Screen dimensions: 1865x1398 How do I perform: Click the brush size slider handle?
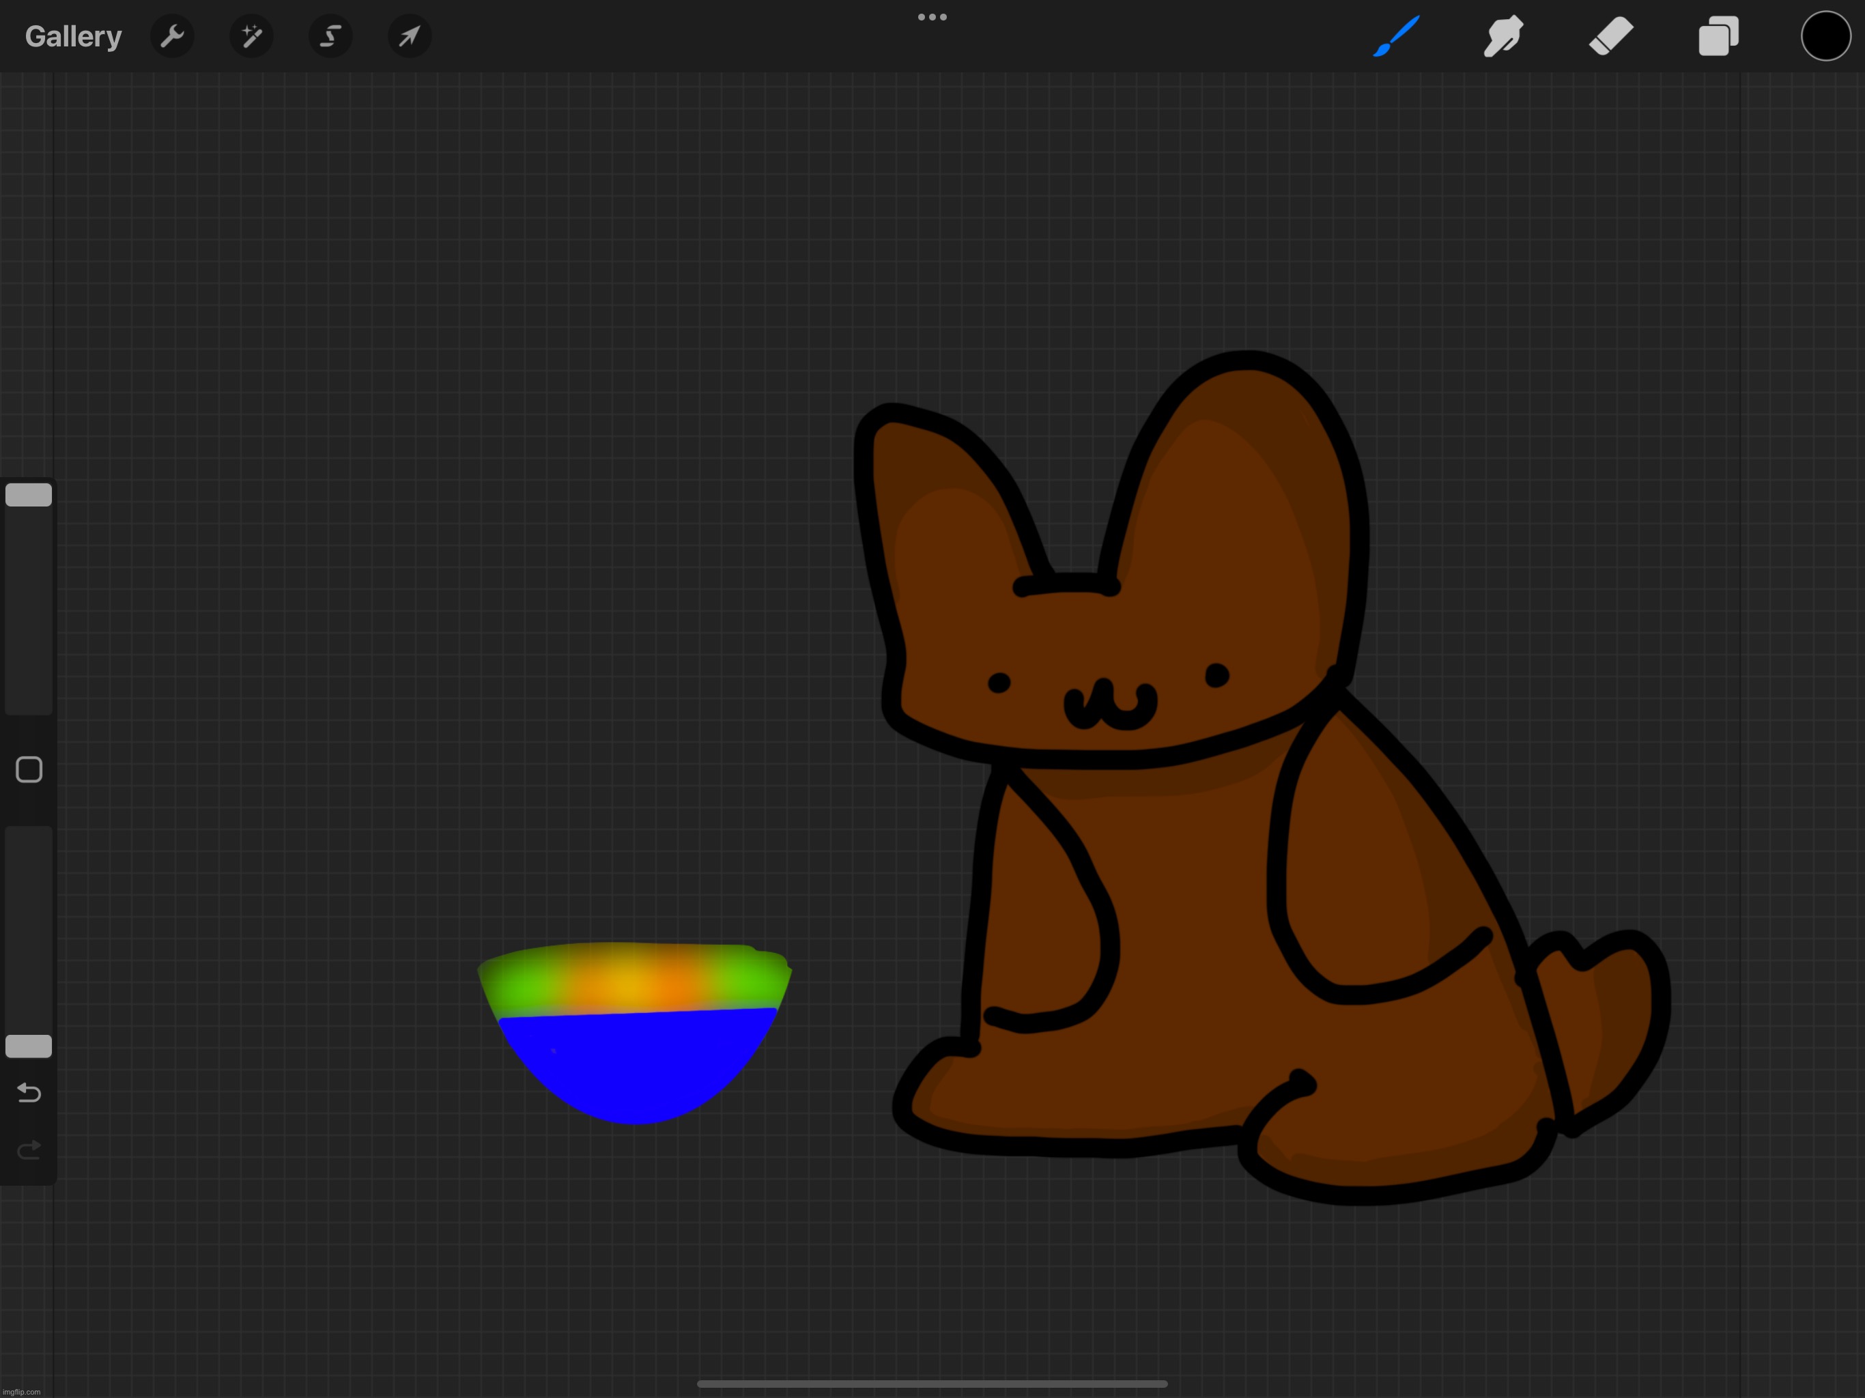[29, 495]
